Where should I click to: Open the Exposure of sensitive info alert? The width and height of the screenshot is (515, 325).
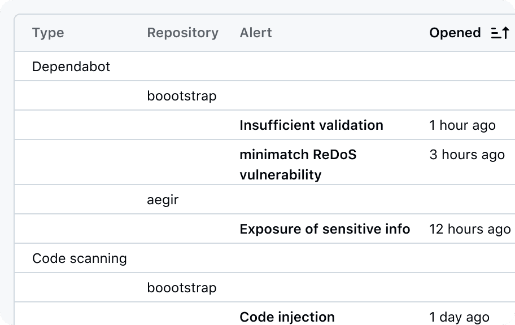325,229
